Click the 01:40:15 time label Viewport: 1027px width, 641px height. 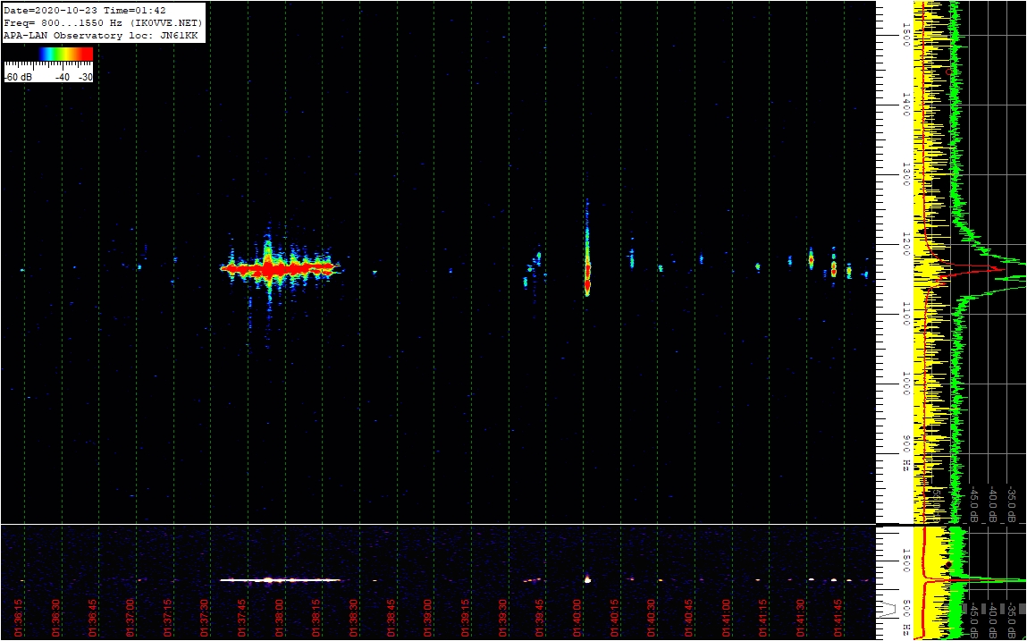pos(614,618)
